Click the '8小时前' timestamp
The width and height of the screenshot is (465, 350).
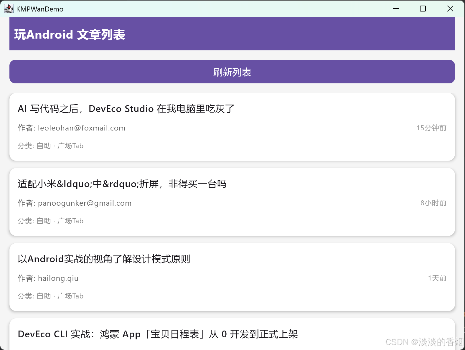[433, 203]
